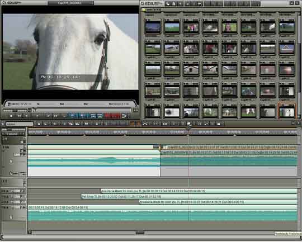
Task: Click the rewind button in player
Action: [x=19, y=116]
